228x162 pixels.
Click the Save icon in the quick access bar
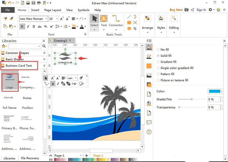pyautogui.click(x=33, y=3)
